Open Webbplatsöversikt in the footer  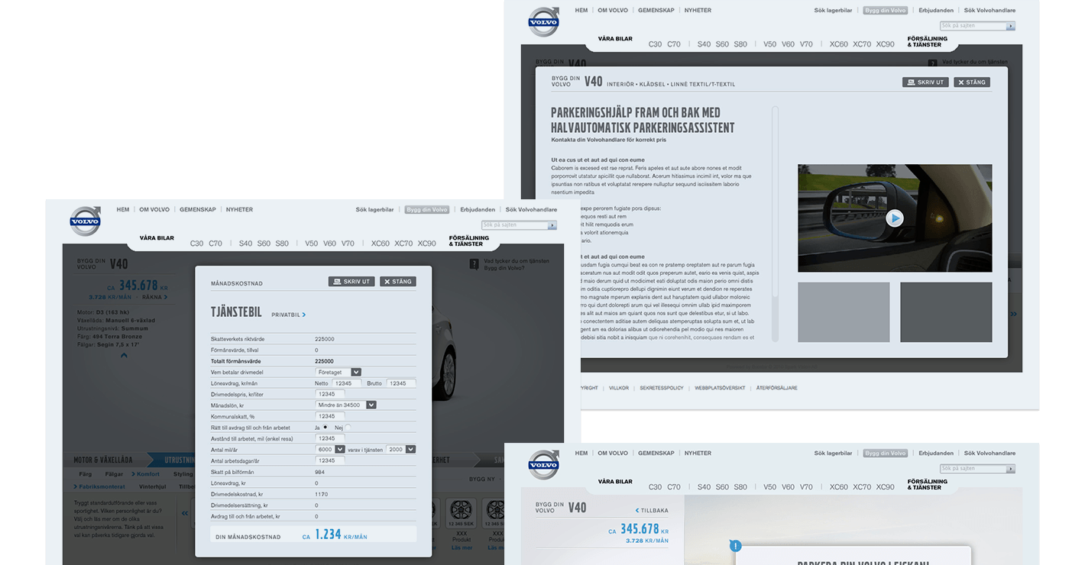[720, 388]
